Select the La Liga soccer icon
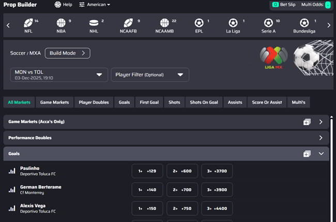Viewport: 336px width, 222px height. (233, 23)
